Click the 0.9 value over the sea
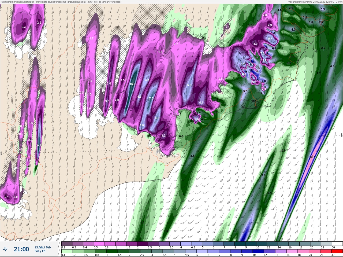 coord(284,150)
